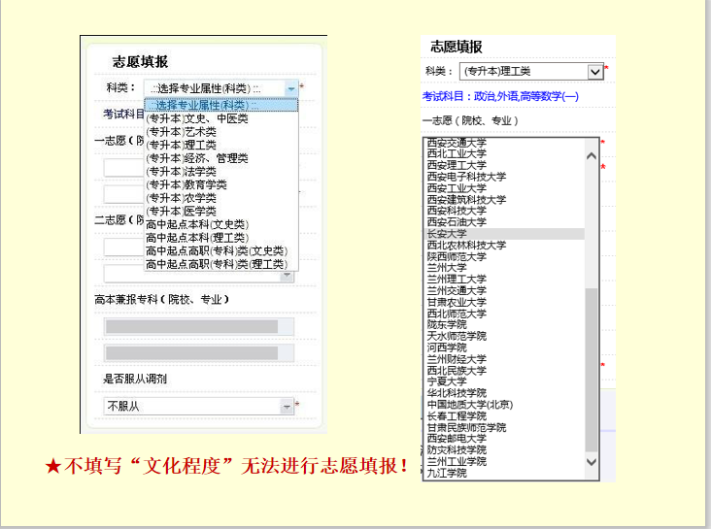Click scroll-down arrow of university list
Image resolution: width=711 pixels, height=529 pixels.
592,462
